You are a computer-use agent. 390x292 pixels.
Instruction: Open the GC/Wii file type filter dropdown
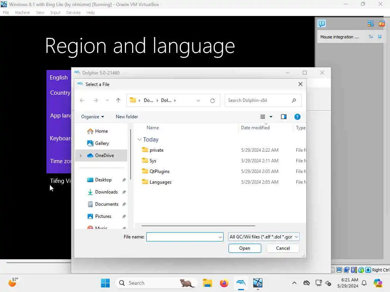pos(264,237)
